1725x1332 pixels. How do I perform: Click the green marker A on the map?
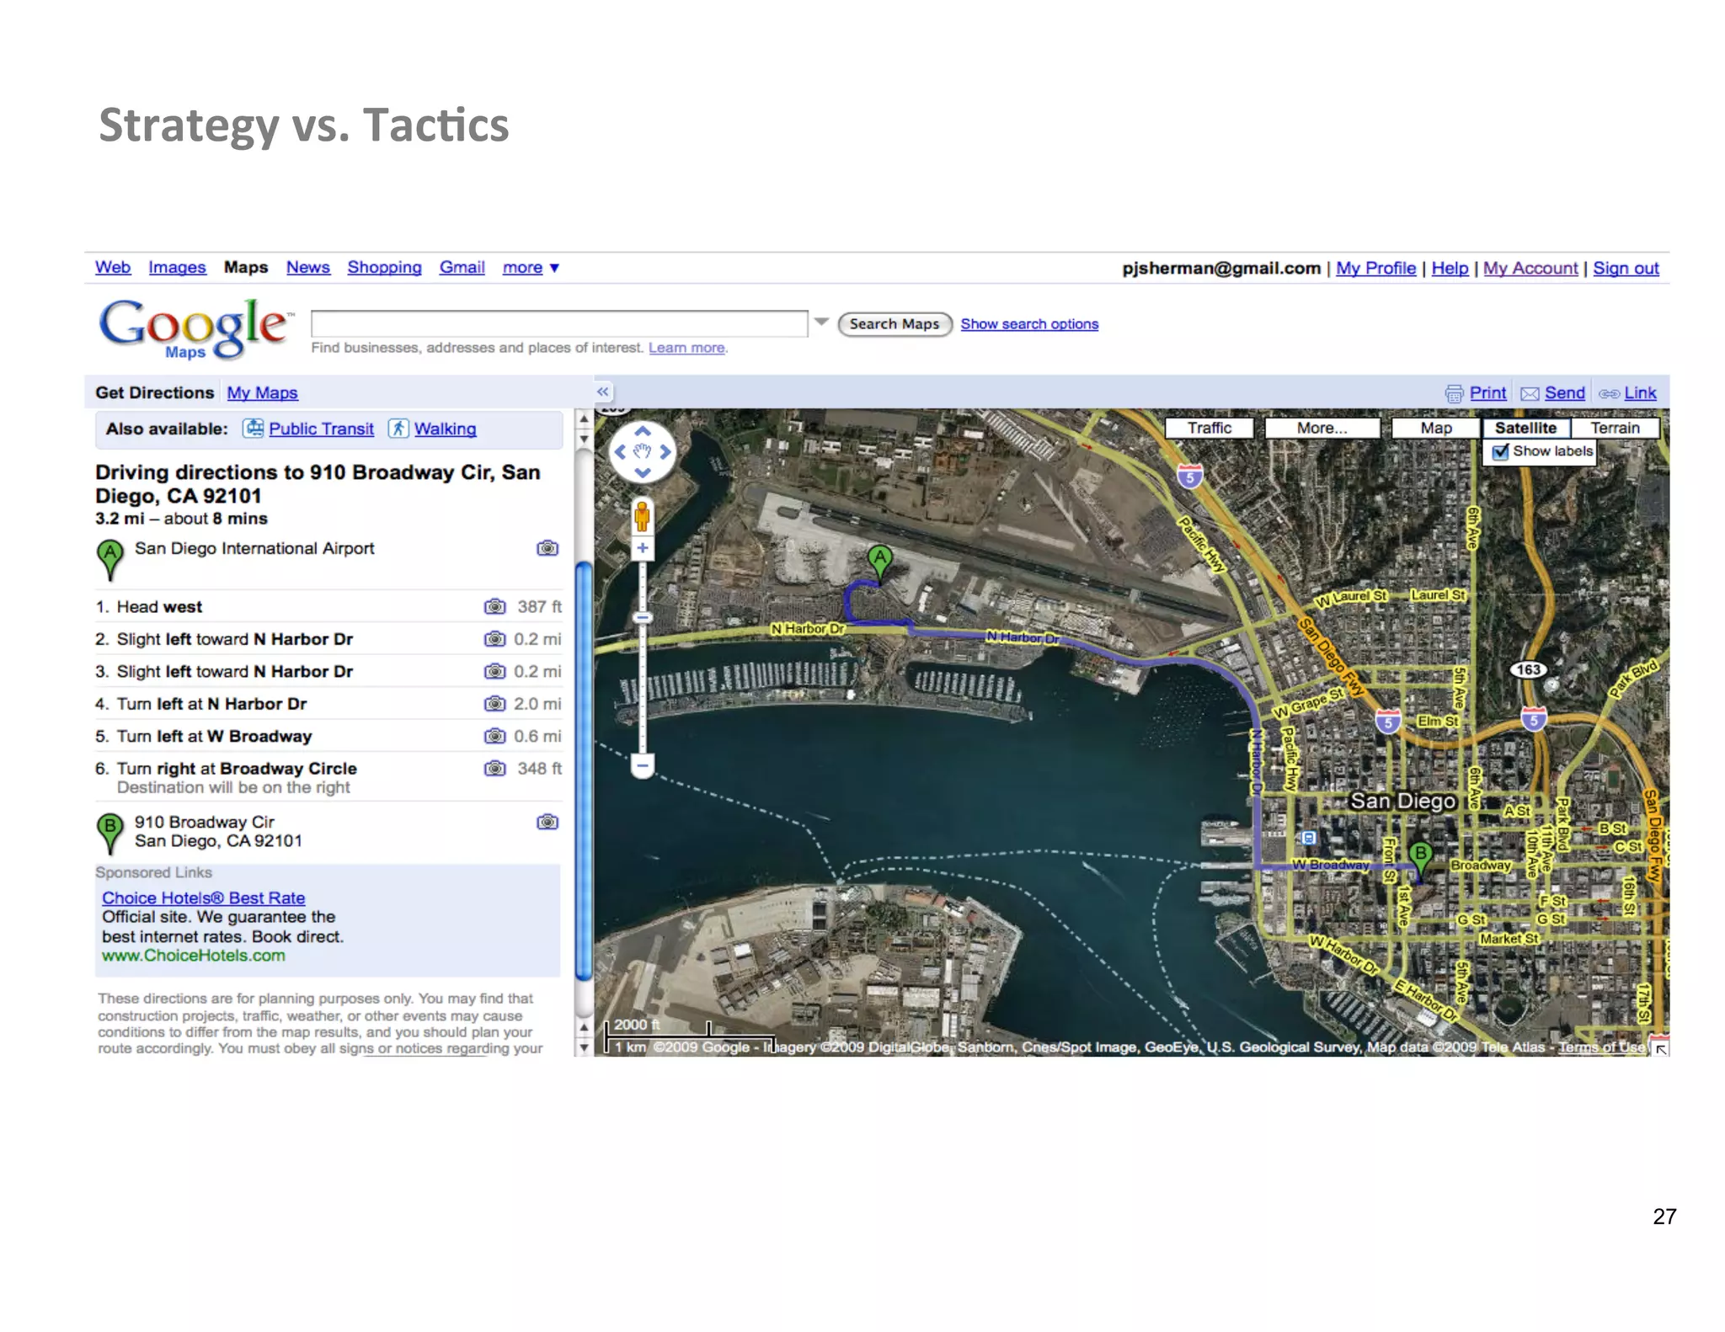click(x=879, y=561)
